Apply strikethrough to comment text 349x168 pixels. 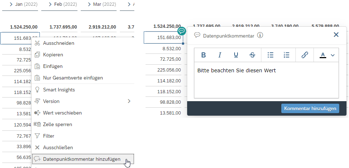[x=252, y=55]
